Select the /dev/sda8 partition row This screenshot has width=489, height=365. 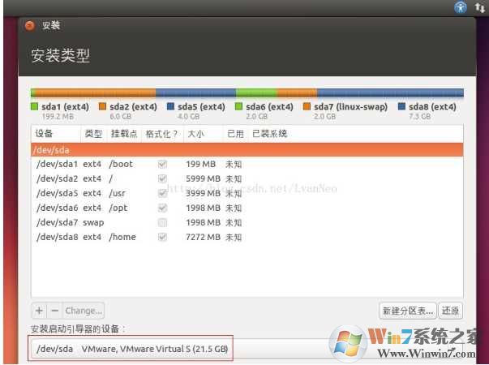(x=247, y=237)
